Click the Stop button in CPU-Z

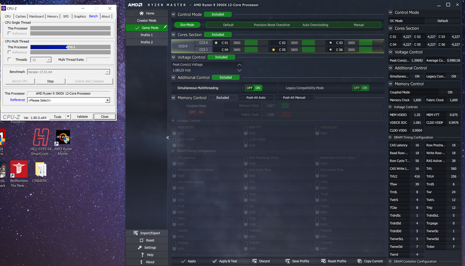coord(50,81)
